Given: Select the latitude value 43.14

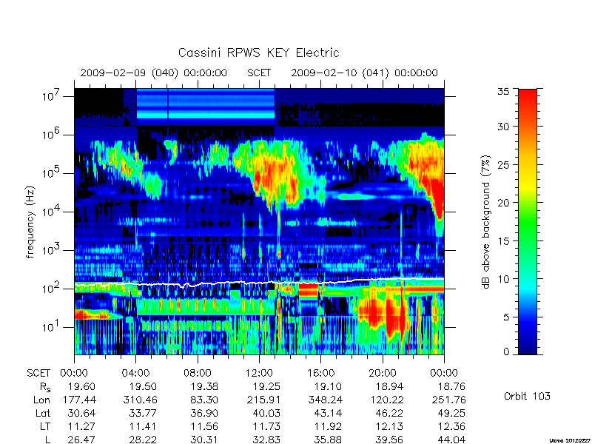Looking at the screenshot, I should click(328, 413).
